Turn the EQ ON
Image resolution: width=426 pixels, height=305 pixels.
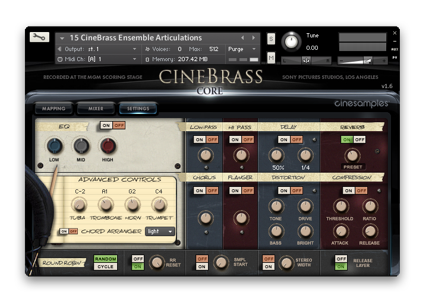click(106, 125)
